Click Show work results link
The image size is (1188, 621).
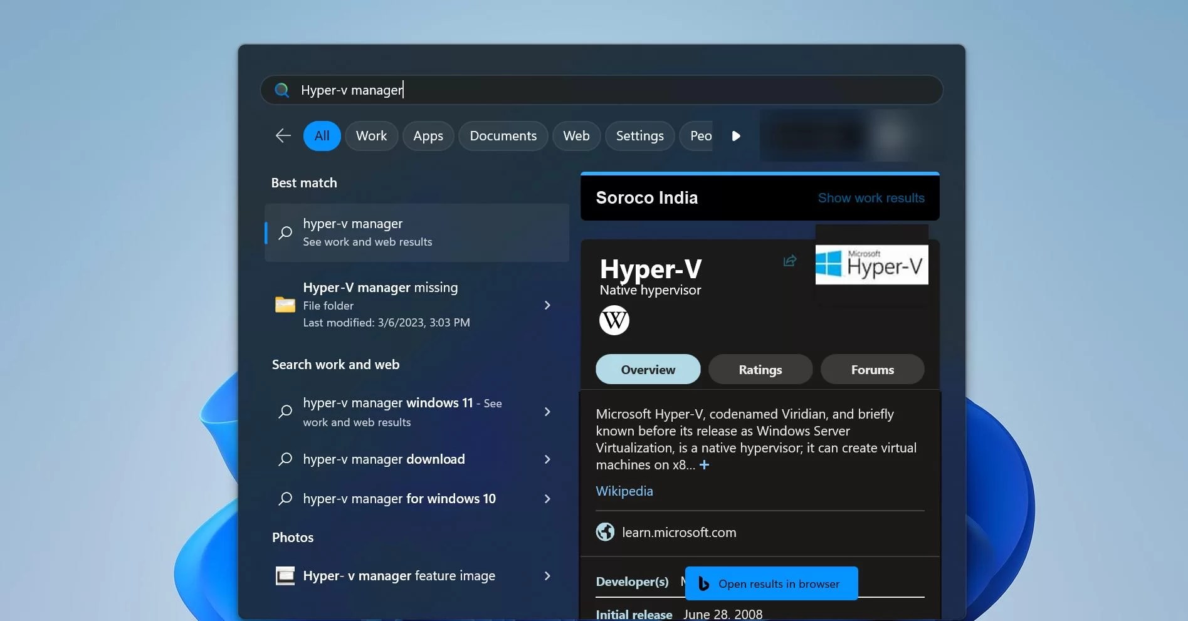click(x=871, y=198)
